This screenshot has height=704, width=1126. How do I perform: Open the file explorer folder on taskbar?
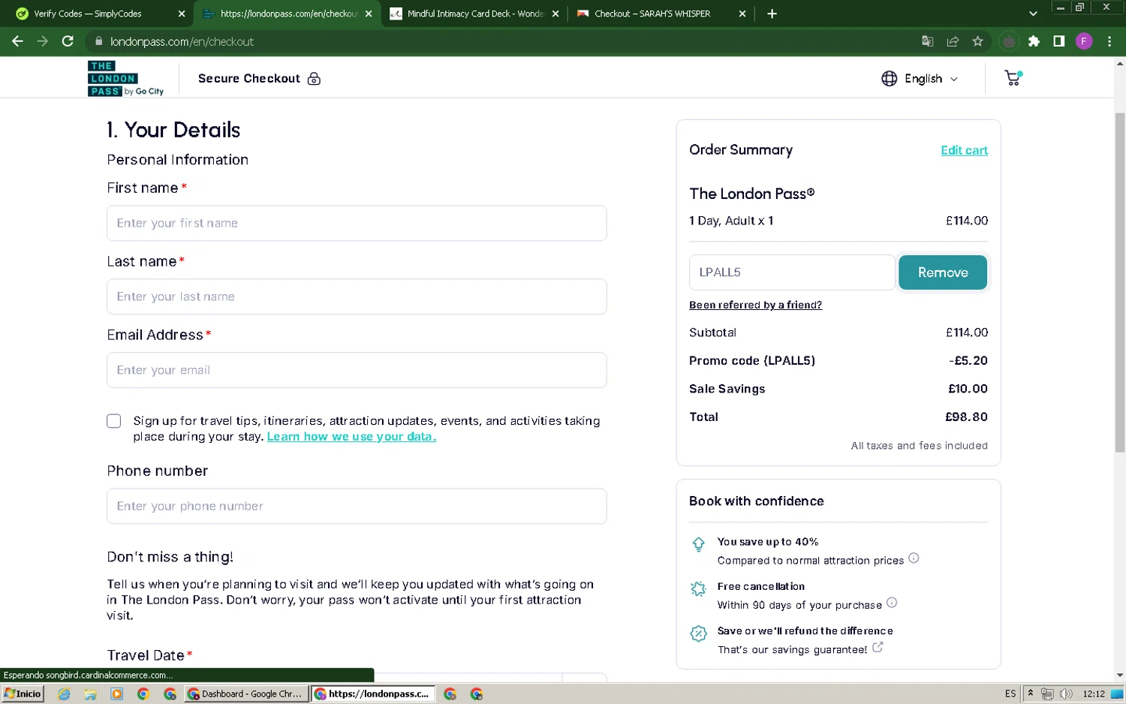click(x=90, y=694)
